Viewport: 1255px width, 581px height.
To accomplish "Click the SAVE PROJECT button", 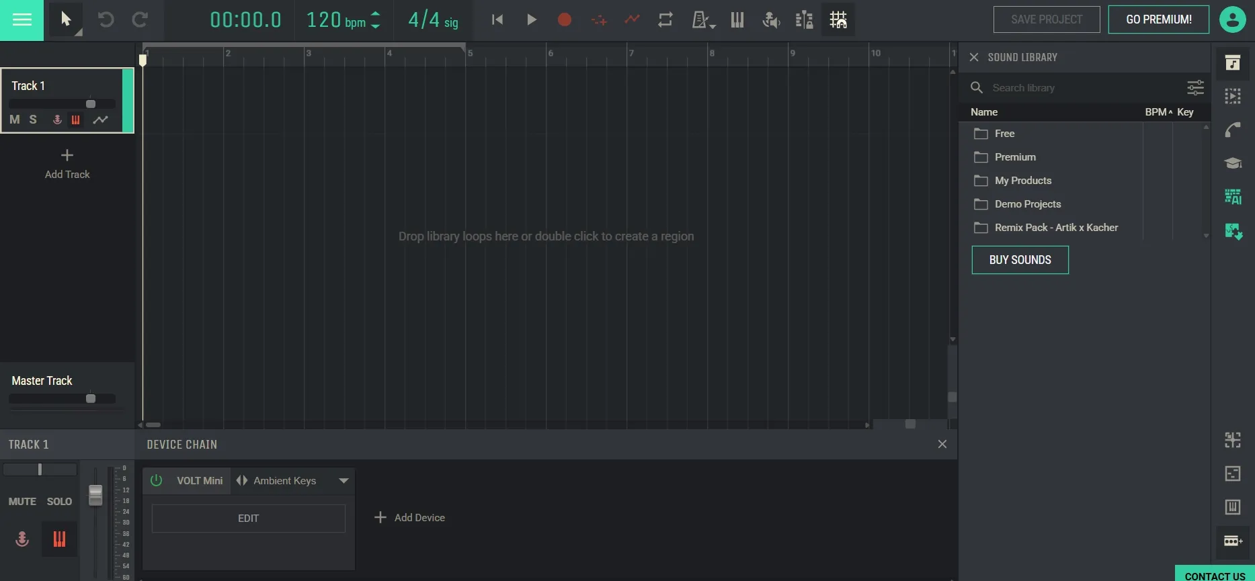I will coord(1047,19).
